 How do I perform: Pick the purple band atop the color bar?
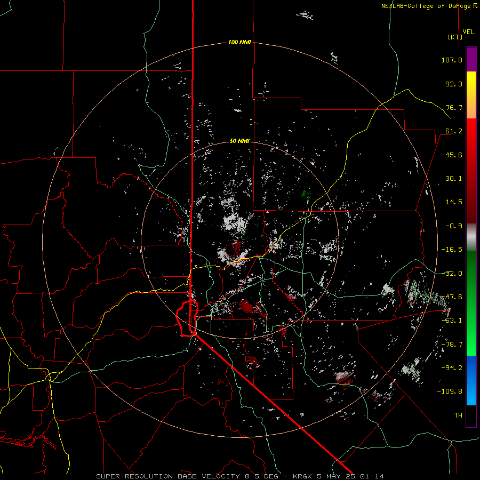471,60
